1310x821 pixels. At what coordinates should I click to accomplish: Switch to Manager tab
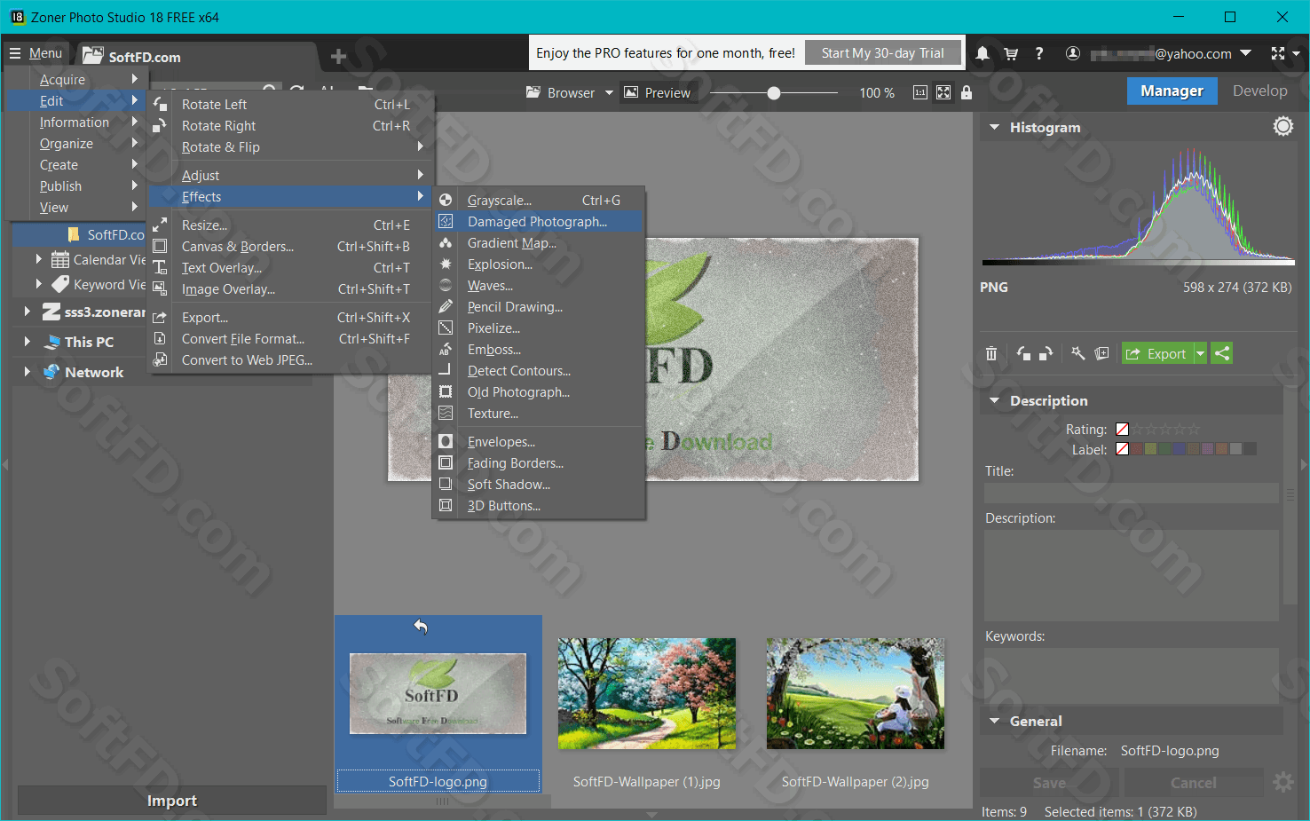pyautogui.click(x=1172, y=91)
